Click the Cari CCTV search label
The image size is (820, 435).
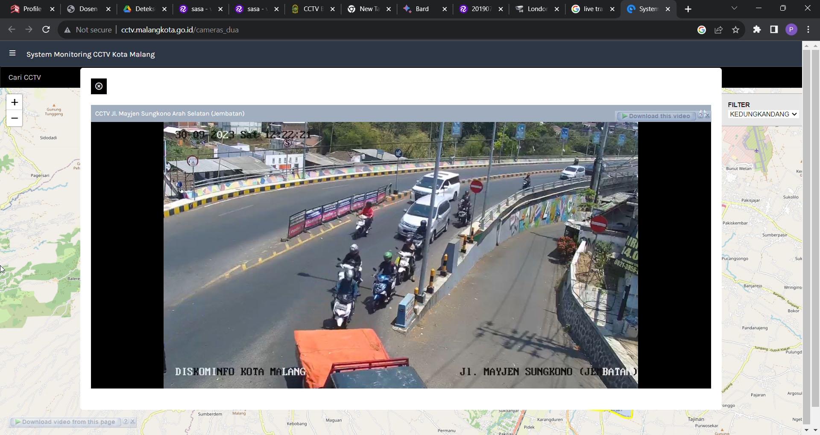(x=25, y=77)
